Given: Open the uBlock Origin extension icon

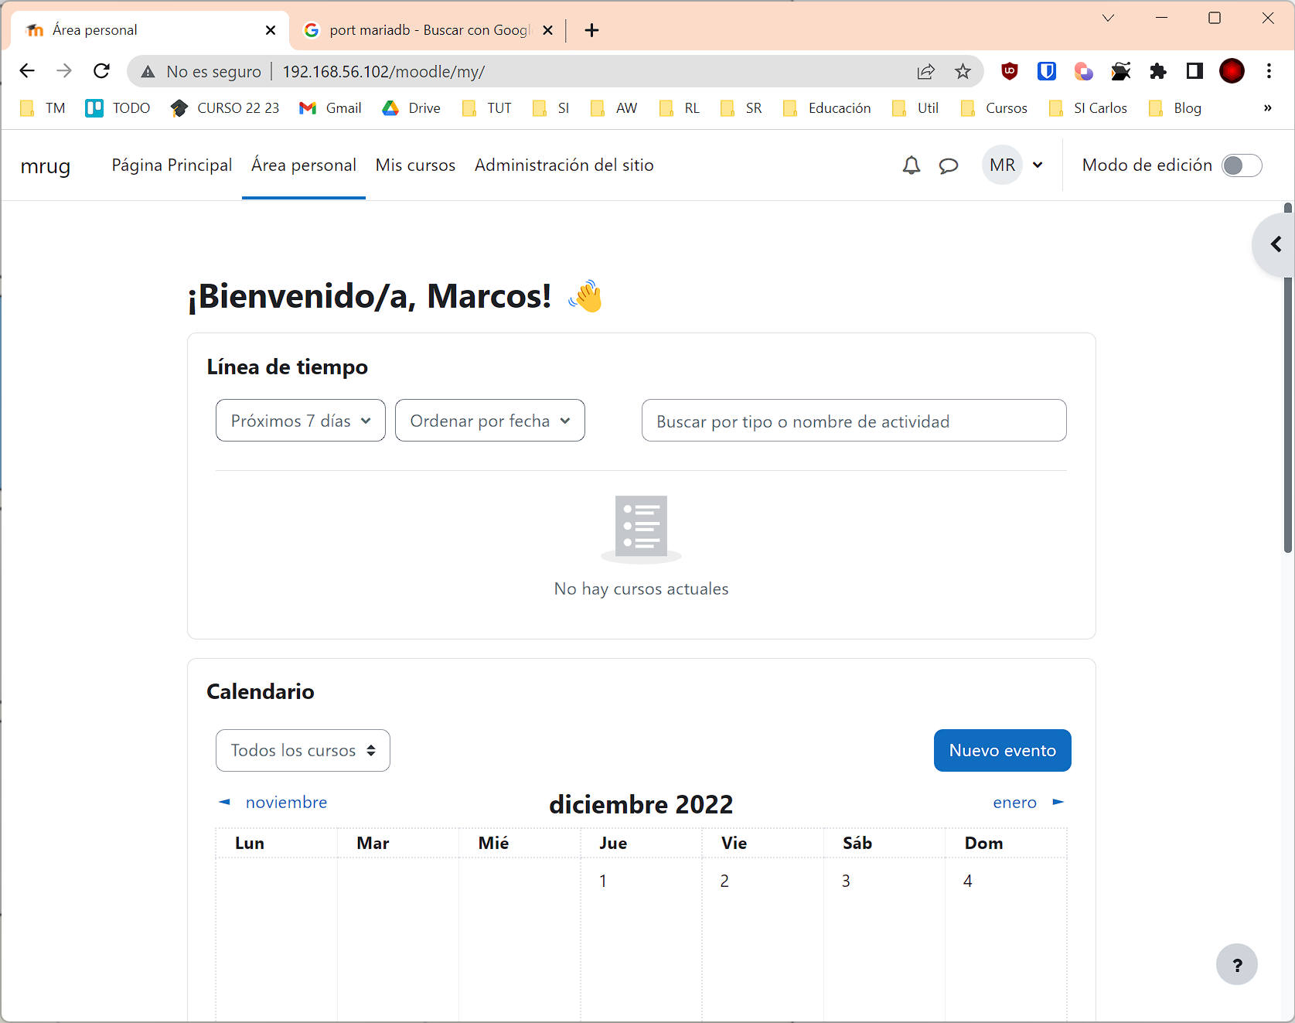Looking at the screenshot, I should [1009, 72].
